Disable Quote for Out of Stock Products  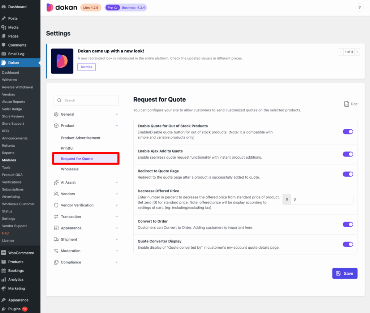tap(348, 132)
